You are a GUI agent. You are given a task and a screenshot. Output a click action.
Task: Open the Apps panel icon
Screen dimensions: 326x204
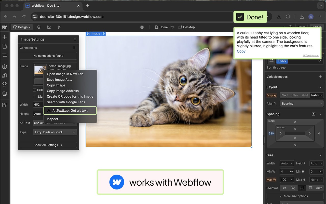pyautogui.click(x=4, y=105)
